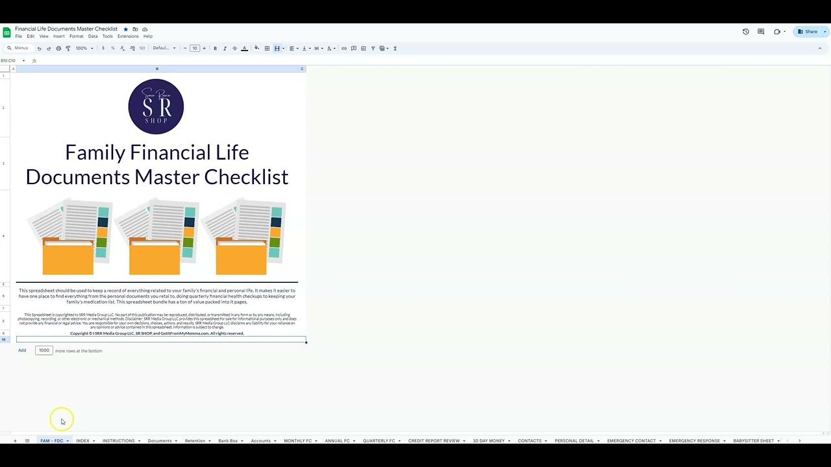Open text rotation dropdown
831x467 pixels.
330,49
